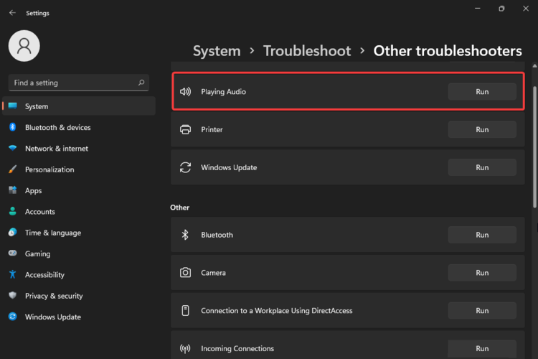Image resolution: width=538 pixels, height=359 pixels.
Task: Open Personalization settings
Action: click(79, 169)
